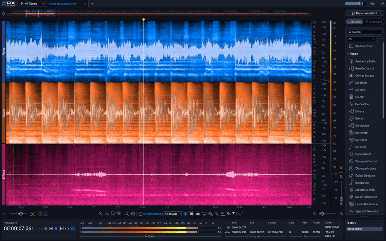This screenshot has width=386, height=241.
Task: Toggle loop playback in the transport
Action: pyautogui.click(x=67, y=229)
